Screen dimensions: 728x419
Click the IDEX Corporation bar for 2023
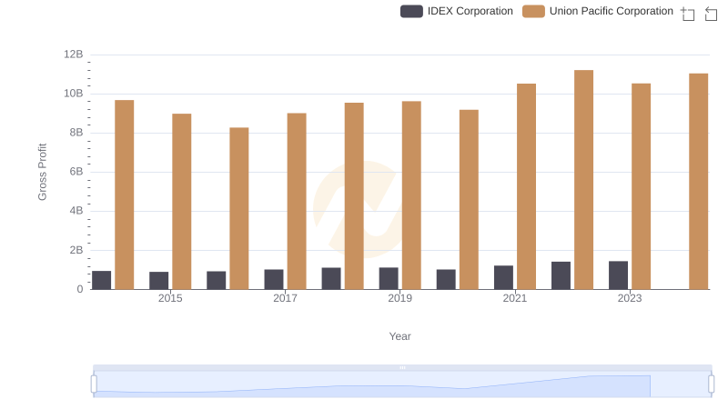pyautogui.click(x=619, y=275)
